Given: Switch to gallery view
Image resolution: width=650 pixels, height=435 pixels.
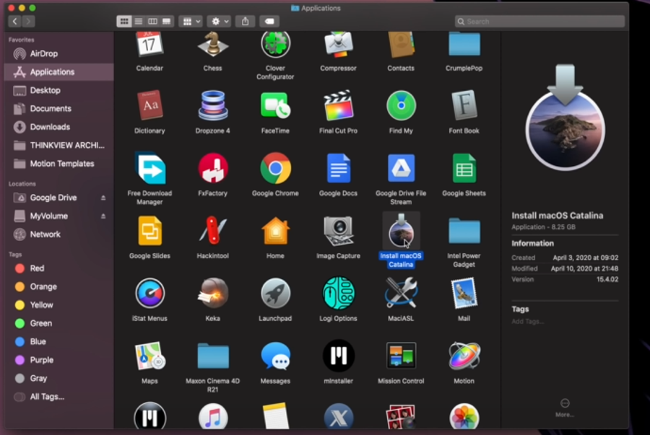Looking at the screenshot, I should [x=167, y=21].
